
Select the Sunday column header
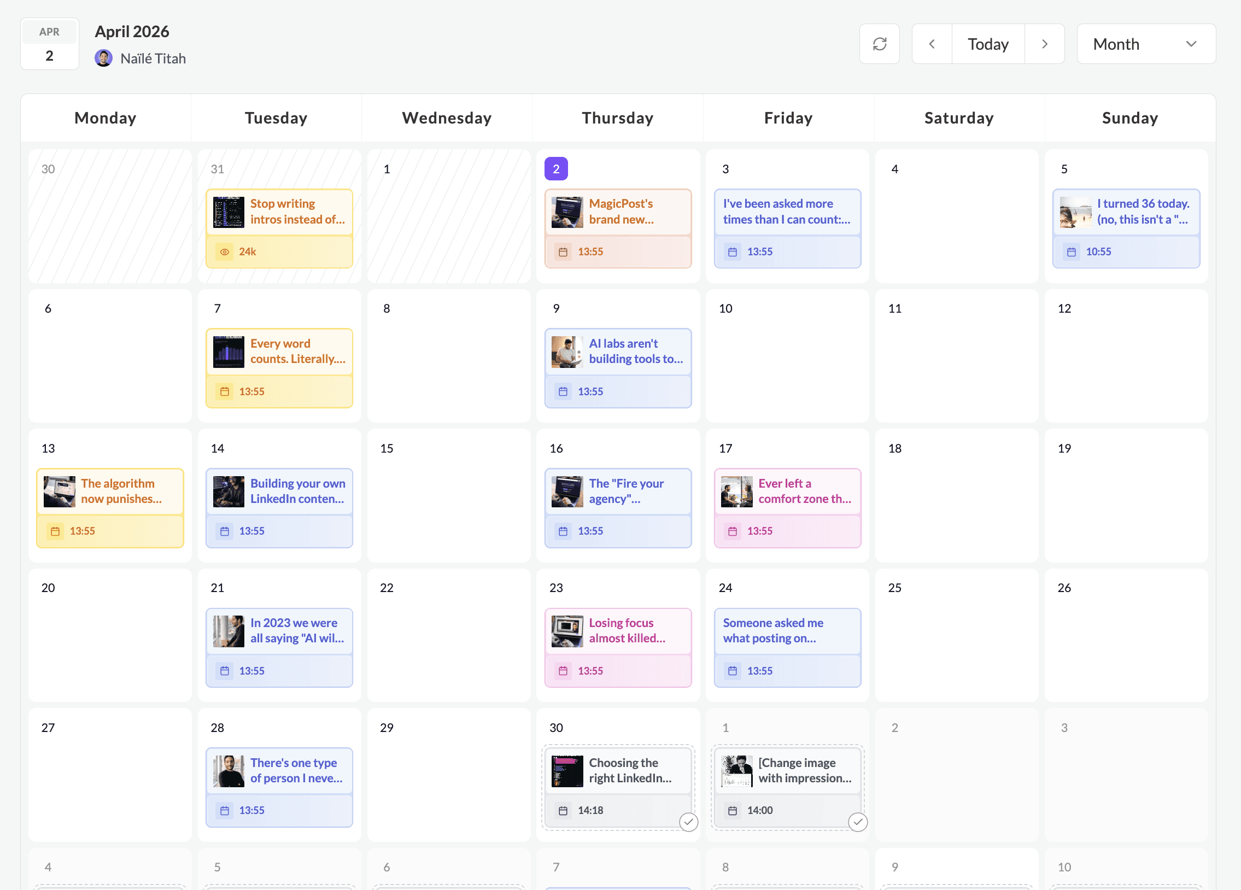1129,118
